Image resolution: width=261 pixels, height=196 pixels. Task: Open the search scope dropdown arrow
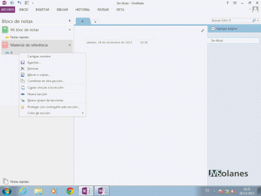point(258,20)
